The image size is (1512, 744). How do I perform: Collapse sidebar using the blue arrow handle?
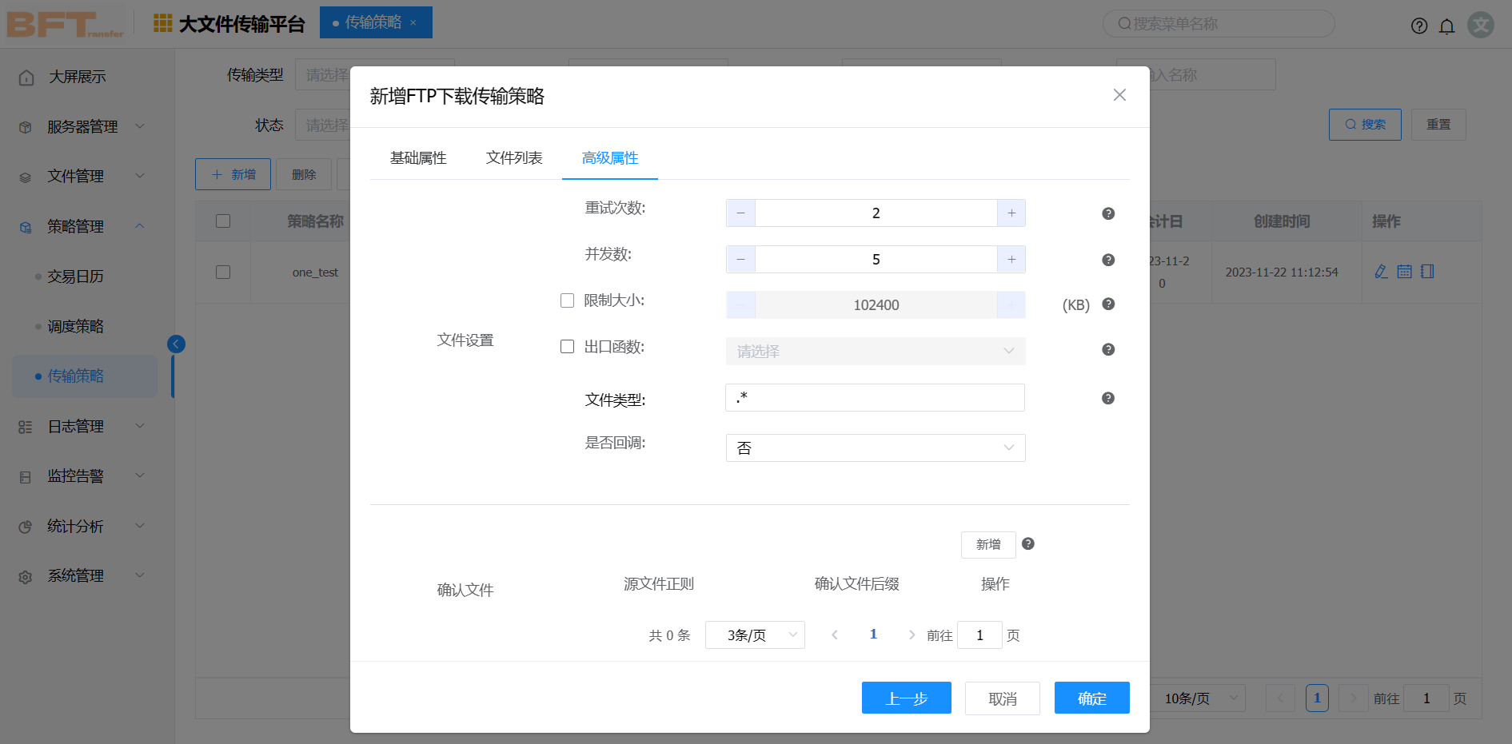click(x=176, y=344)
